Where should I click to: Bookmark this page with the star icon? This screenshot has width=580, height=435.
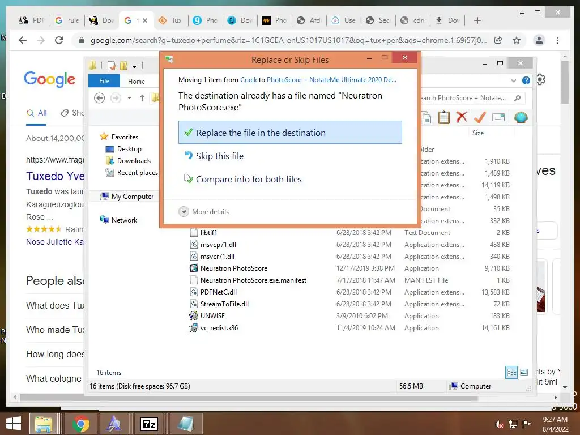point(517,40)
